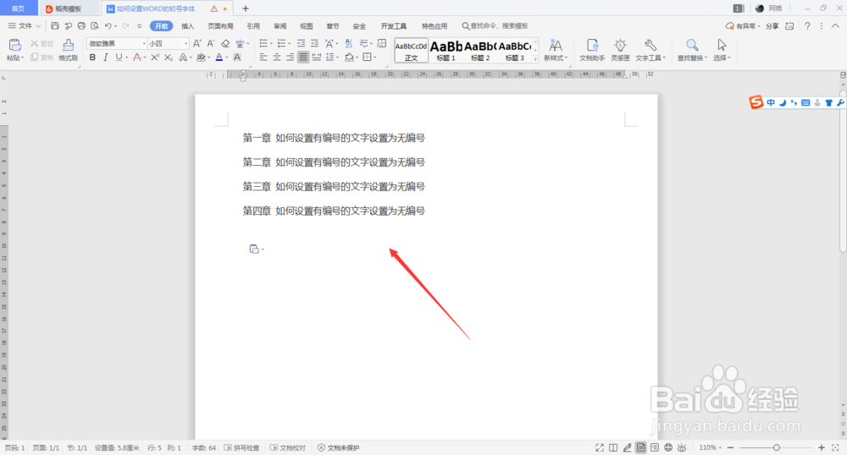Toggle Bold formatting
The height and width of the screenshot is (455, 847).
[92, 58]
